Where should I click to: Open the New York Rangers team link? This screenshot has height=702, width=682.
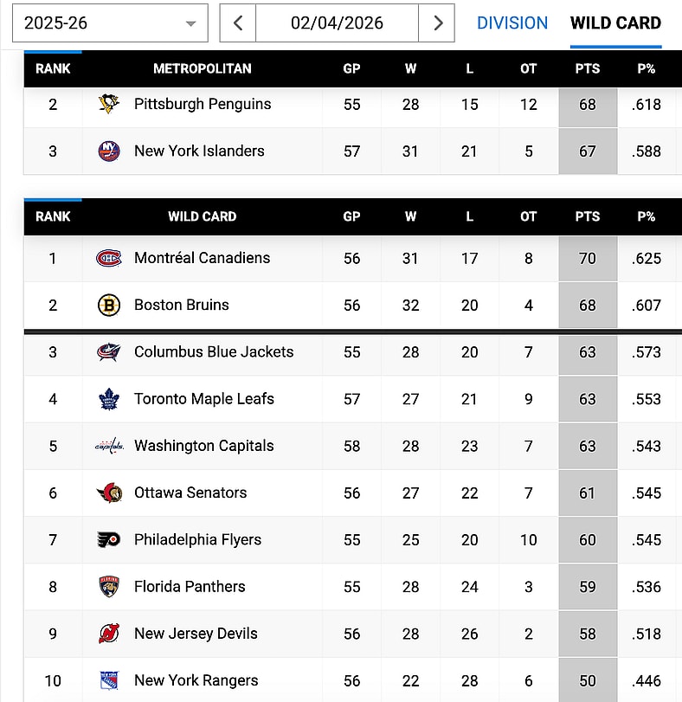pos(196,680)
